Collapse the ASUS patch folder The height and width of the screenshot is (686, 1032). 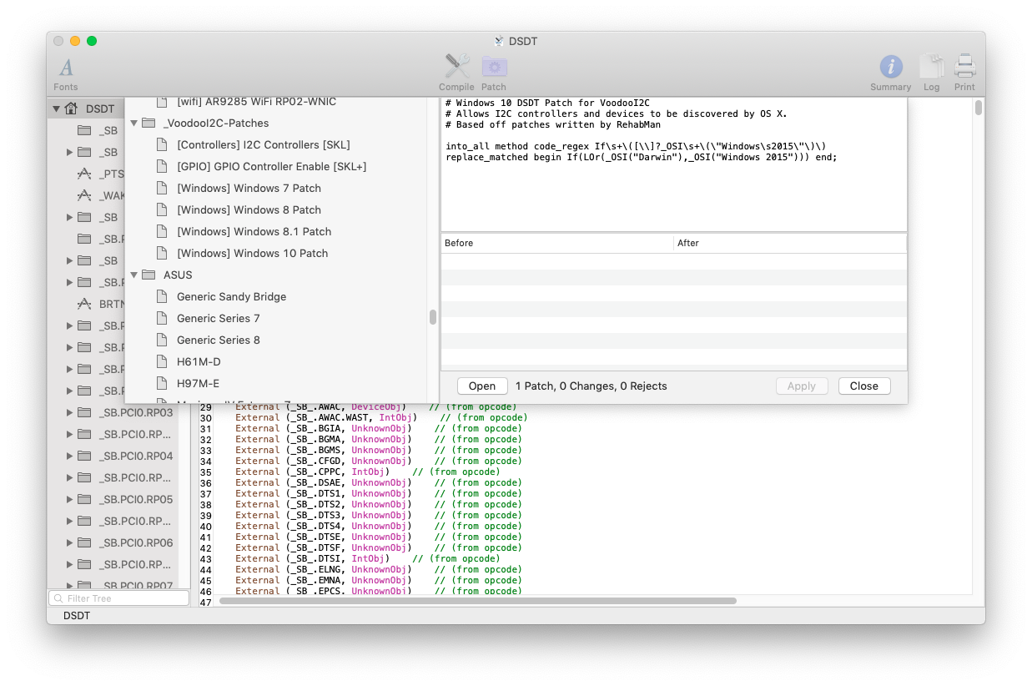(x=133, y=275)
